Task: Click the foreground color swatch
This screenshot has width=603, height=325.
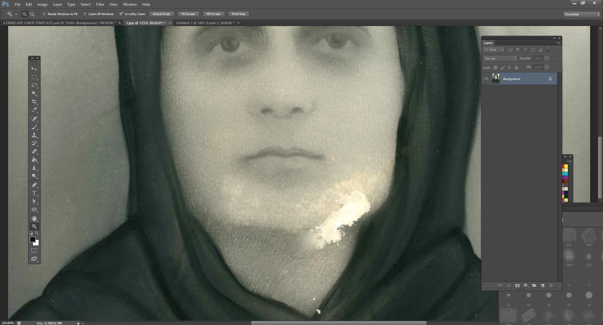Action: pos(32,239)
